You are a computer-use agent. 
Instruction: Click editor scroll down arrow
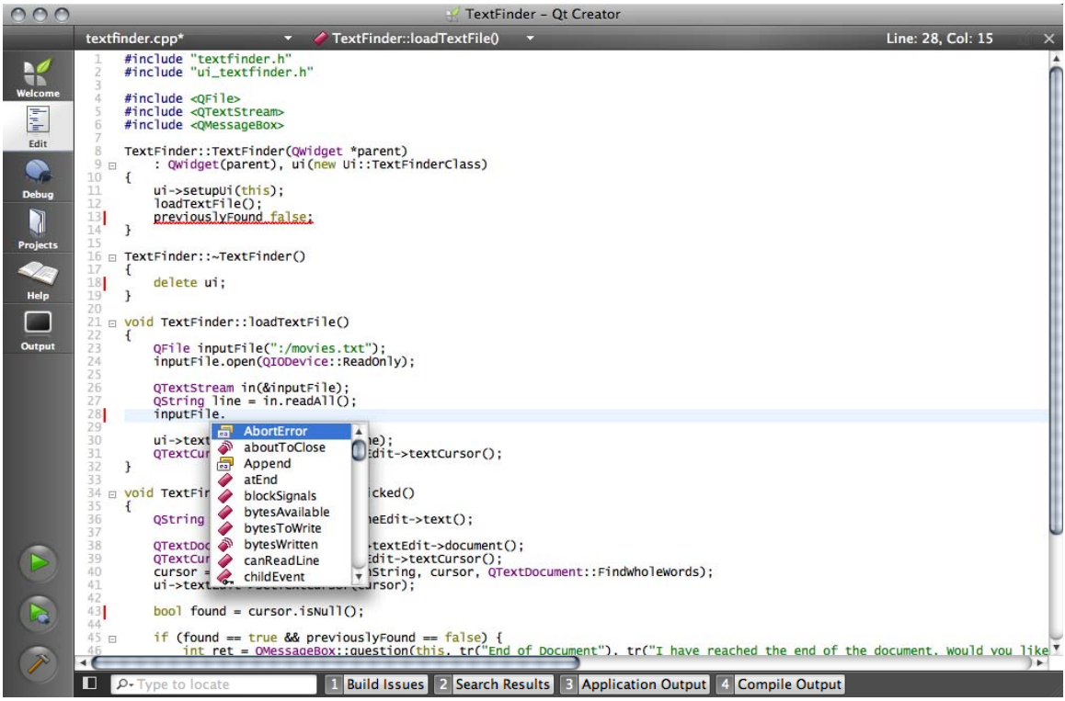[1056, 648]
